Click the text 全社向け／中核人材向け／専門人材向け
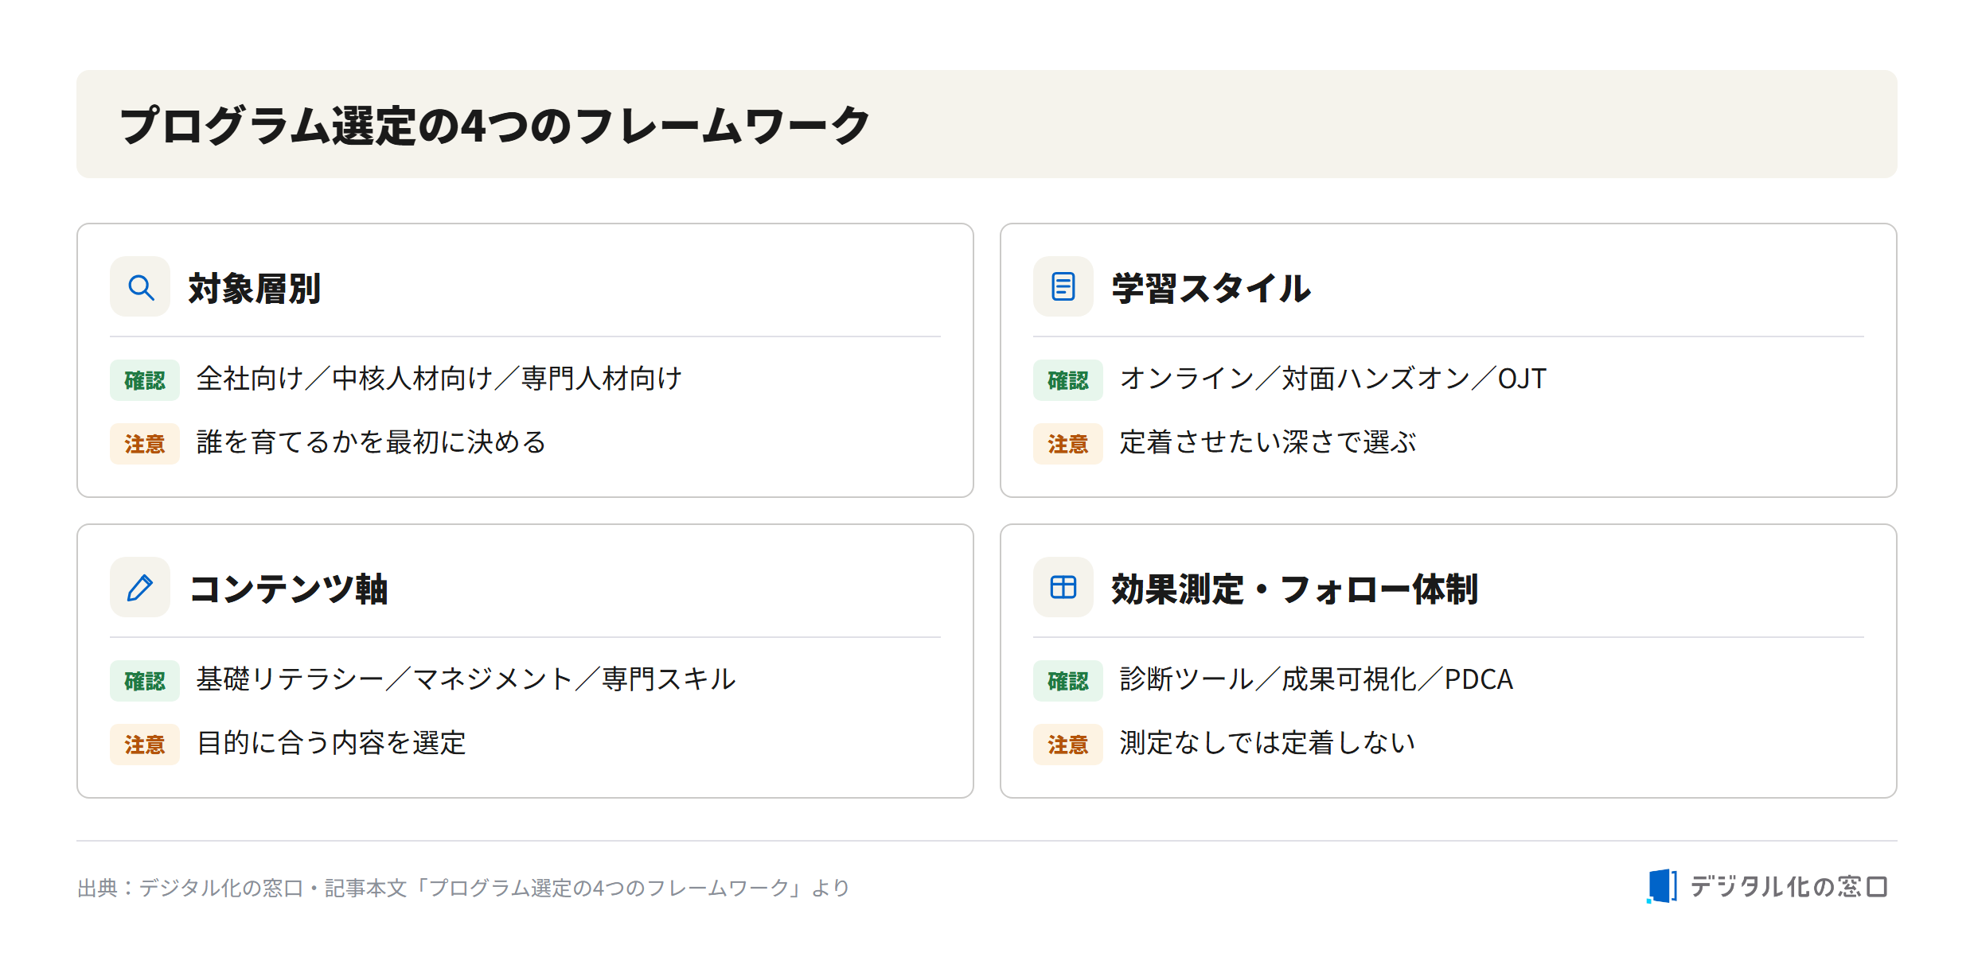 pos(439,379)
